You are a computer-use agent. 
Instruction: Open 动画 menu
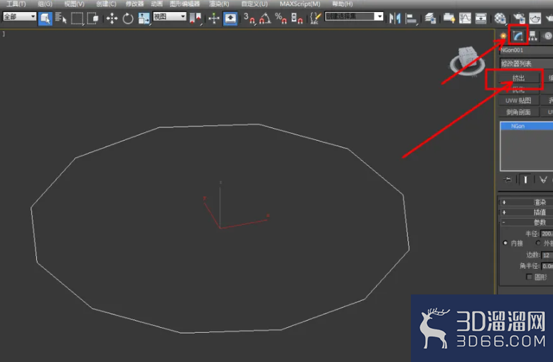click(157, 4)
